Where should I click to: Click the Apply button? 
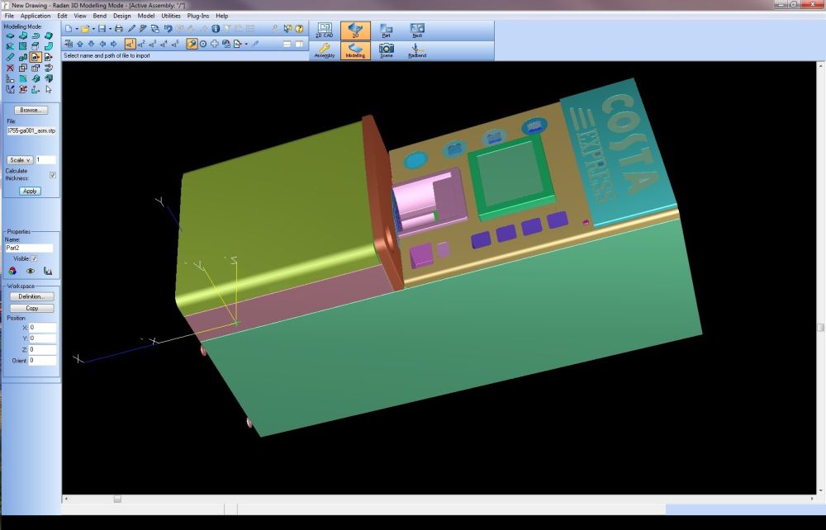tap(31, 191)
